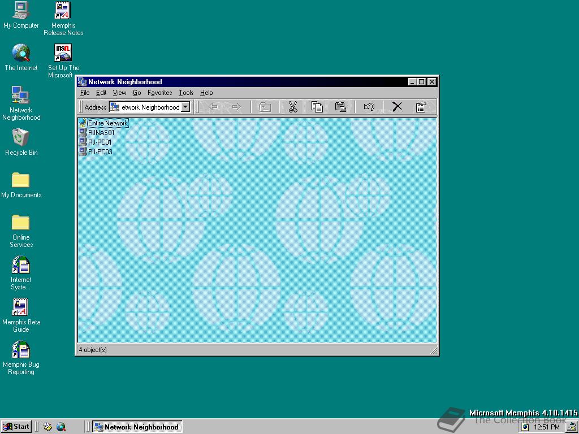Click the 4 object(s) status bar text

tap(93, 349)
